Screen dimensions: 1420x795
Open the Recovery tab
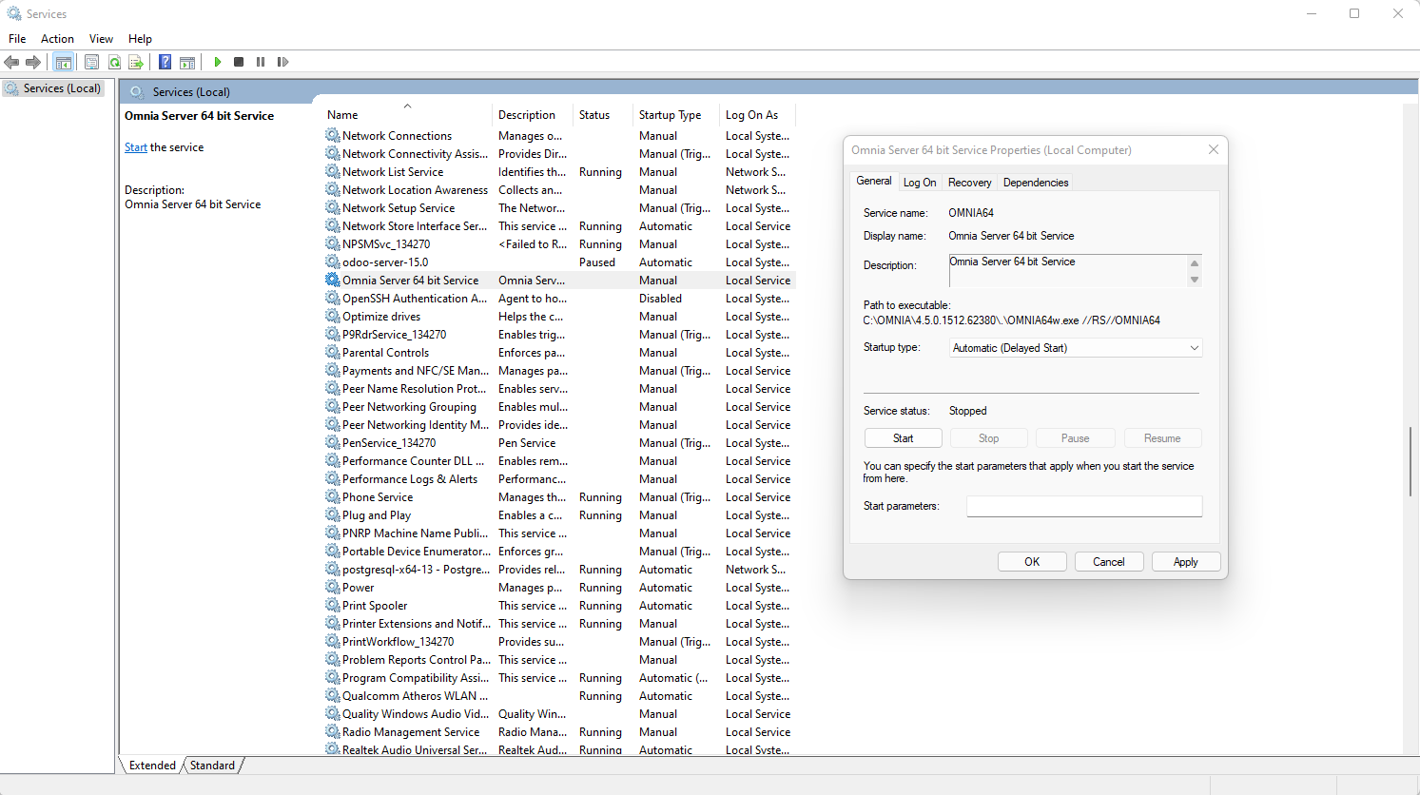pyautogui.click(x=969, y=183)
